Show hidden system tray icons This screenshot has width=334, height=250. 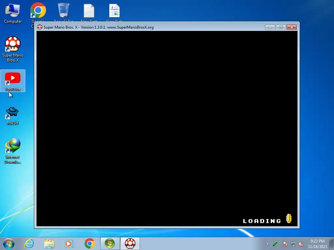267,244
